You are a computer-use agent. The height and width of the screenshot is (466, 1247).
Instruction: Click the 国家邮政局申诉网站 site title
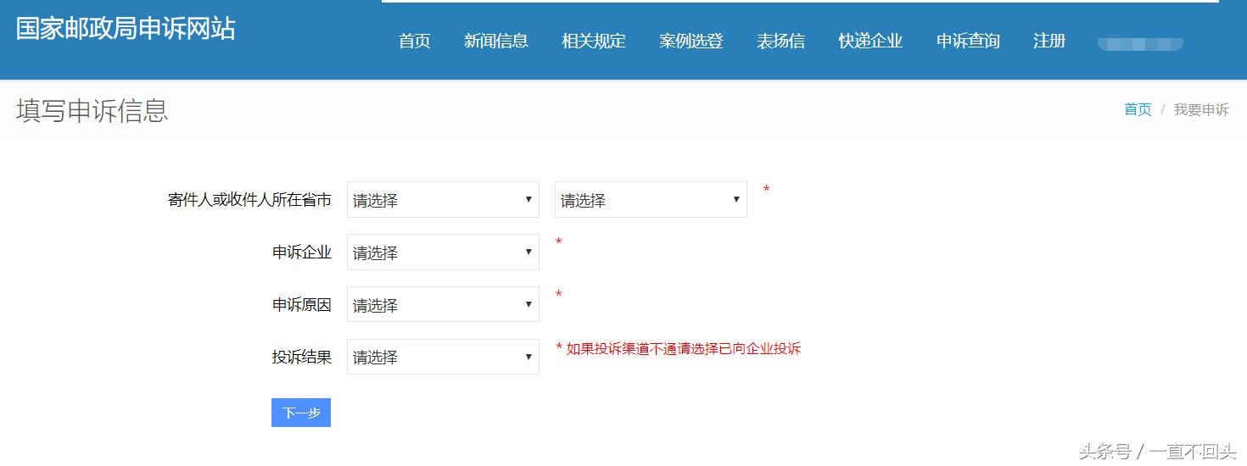pyautogui.click(x=126, y=28)
